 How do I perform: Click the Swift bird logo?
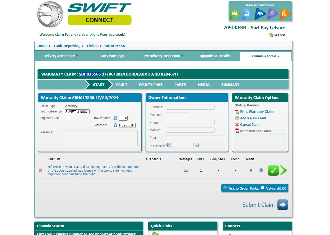pyautogui.click(x=50, y=14)
